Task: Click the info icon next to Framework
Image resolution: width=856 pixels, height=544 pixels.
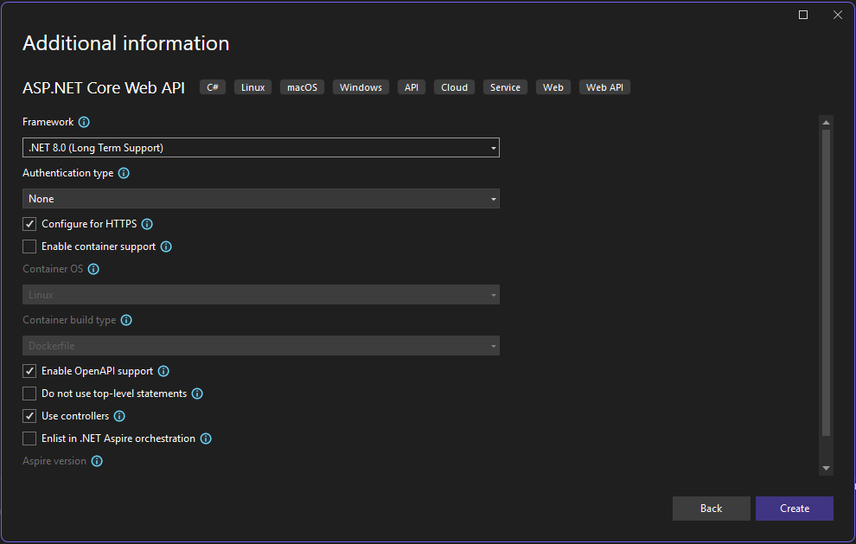Action: point(84,123)
